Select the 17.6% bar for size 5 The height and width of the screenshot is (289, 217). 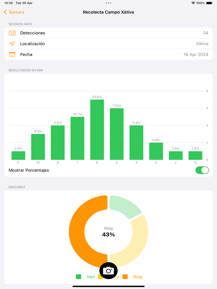tap(117, 134)
